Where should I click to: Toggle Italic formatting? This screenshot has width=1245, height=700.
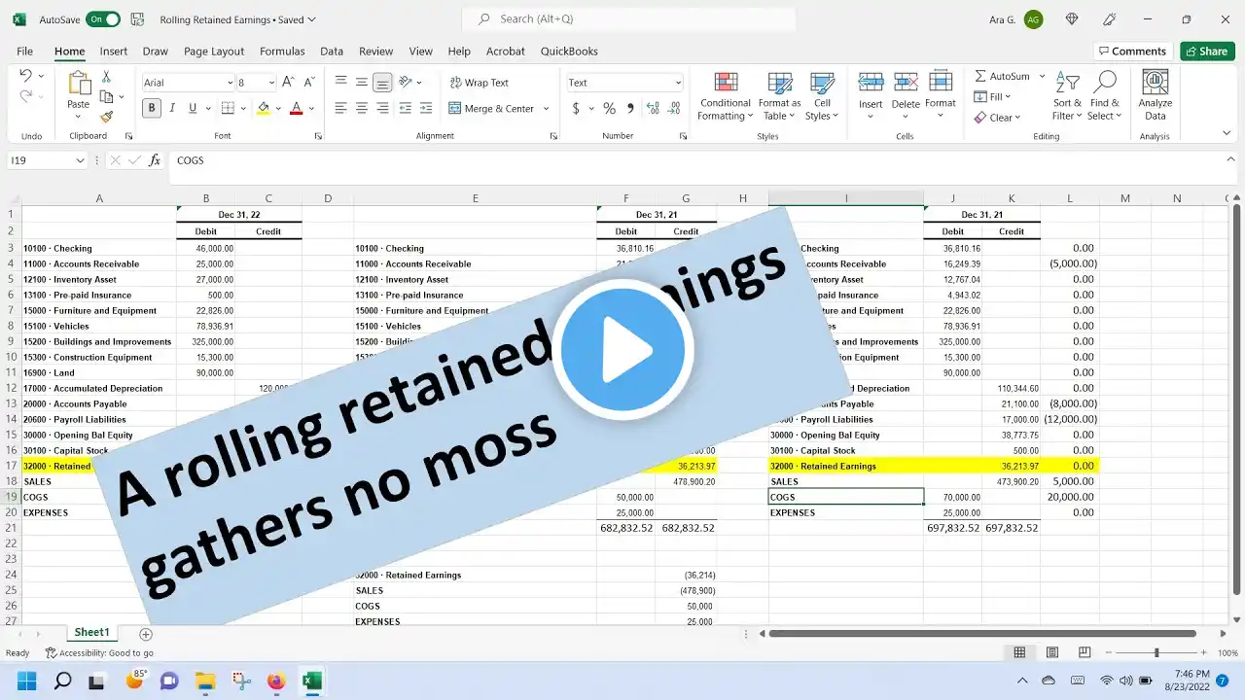[x=172, y=109]
